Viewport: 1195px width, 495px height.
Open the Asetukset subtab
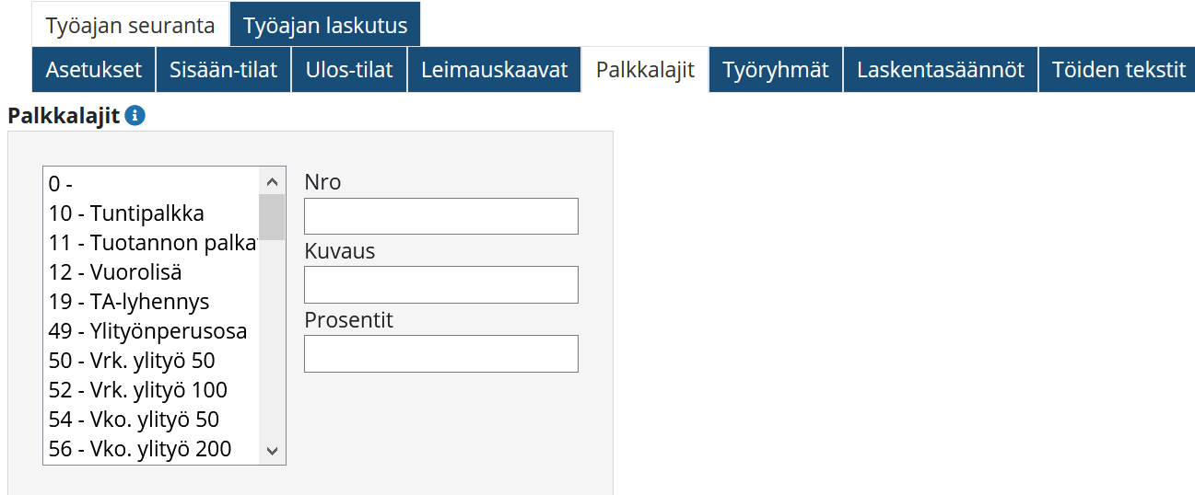point(94,70)
